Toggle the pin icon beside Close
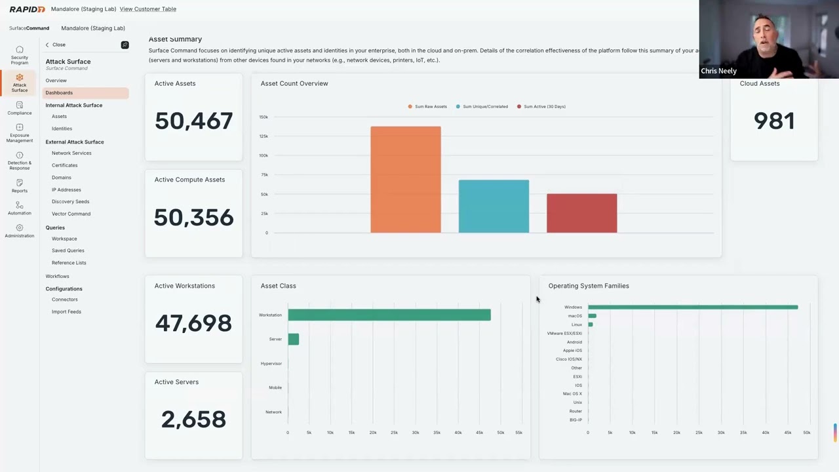 coord(125,45)
